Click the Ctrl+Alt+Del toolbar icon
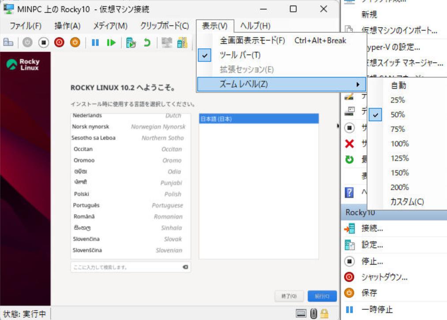 tap(8, 43)
